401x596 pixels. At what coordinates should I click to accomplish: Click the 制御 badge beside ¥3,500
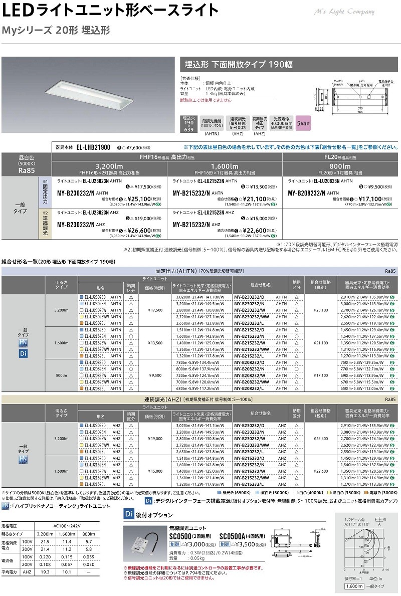tap(225, 544)
